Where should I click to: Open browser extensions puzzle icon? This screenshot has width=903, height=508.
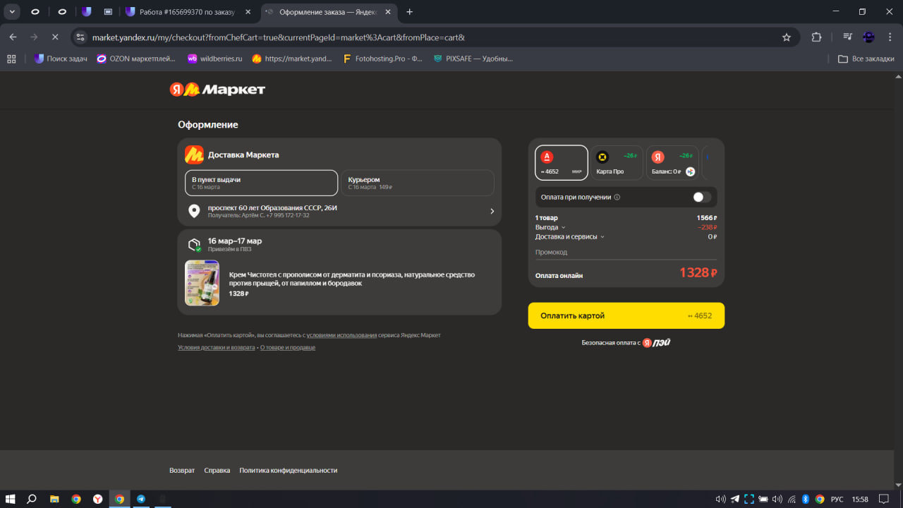(817, 37)
